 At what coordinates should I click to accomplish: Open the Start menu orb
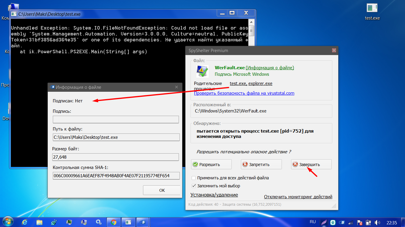coord(8,222)
